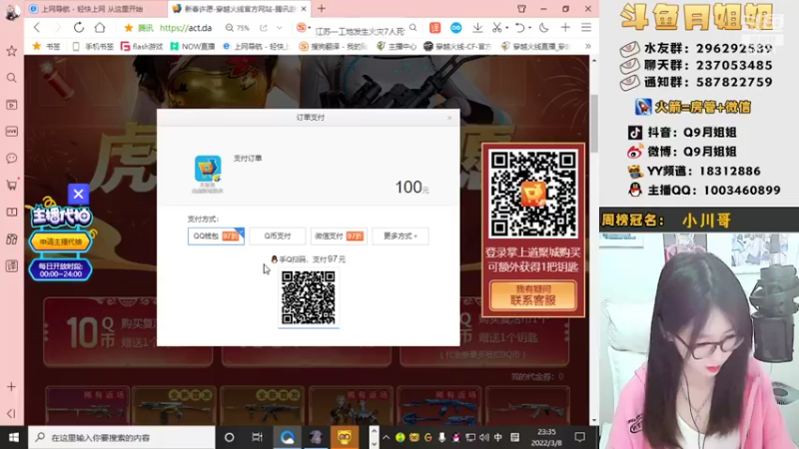Screen dimensions: 799x449
Task: Expand the address bar dropdown arrow
Action: pos(280,28)
